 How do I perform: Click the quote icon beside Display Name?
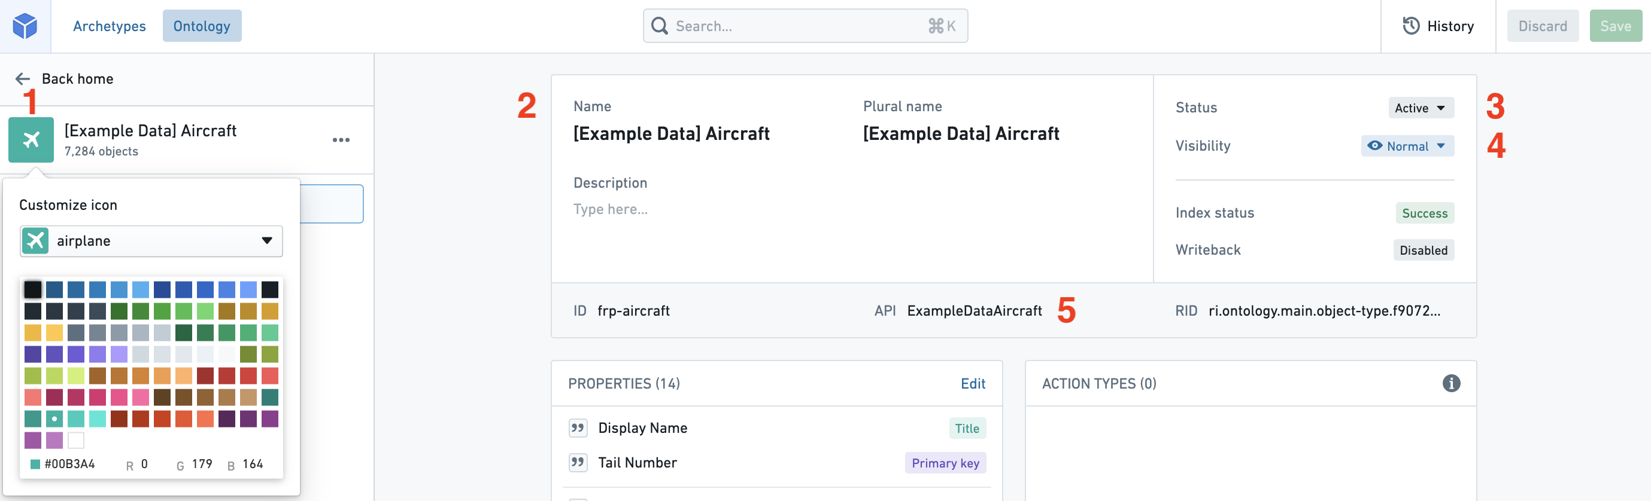[578, 428]
